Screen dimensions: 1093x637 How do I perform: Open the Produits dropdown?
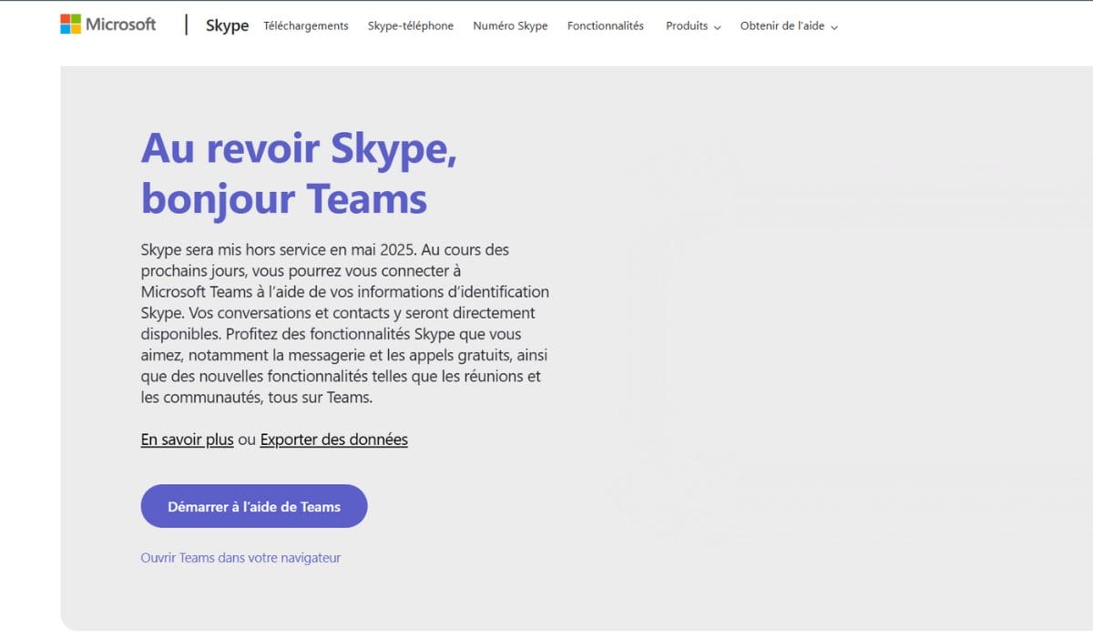click(685, 27)
